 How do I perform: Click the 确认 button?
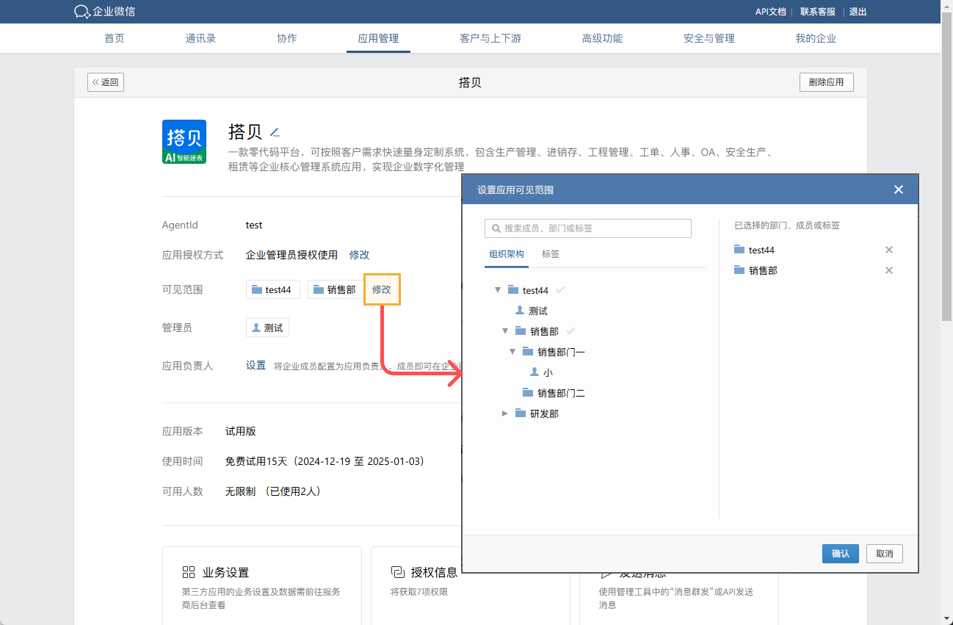[x=840, y=554]
